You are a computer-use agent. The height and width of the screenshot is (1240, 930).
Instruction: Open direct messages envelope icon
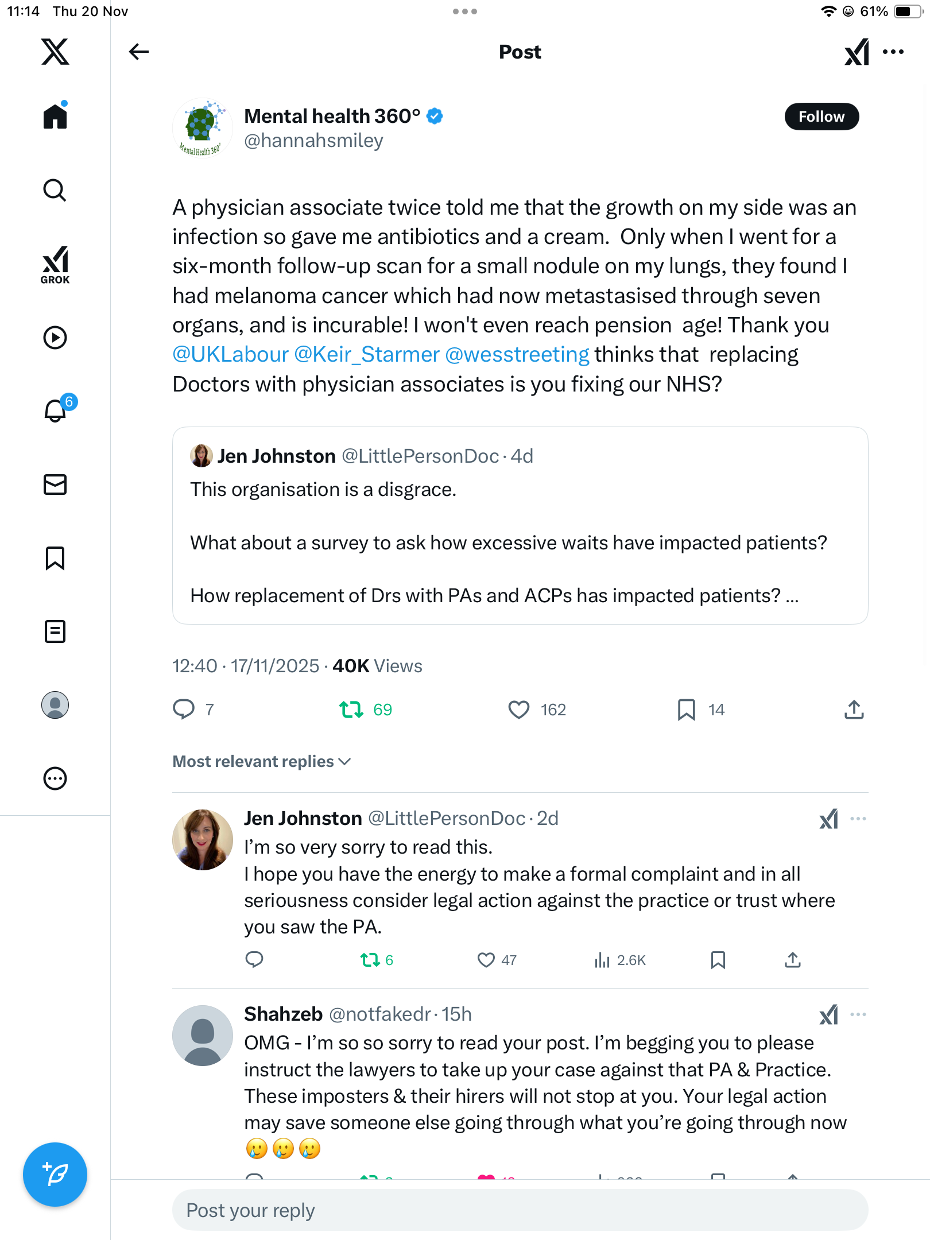pyautogui.click(x=55, y=485)
